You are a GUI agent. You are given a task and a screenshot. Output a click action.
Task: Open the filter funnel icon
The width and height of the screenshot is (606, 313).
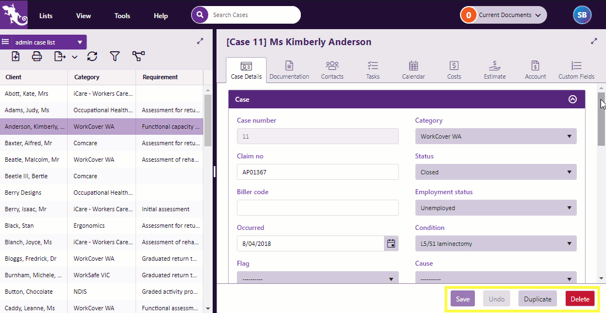click(115, 56)
